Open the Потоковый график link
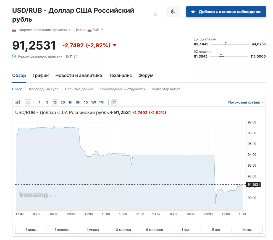This screenshot has width=273, height=240. (244, 102)
